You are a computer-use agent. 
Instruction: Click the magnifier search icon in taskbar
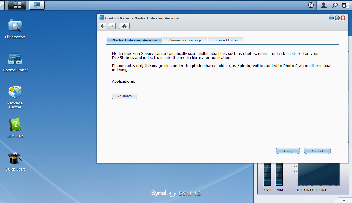click(335, 5)
